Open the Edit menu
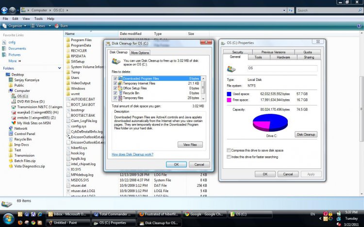 click(16, 19)
